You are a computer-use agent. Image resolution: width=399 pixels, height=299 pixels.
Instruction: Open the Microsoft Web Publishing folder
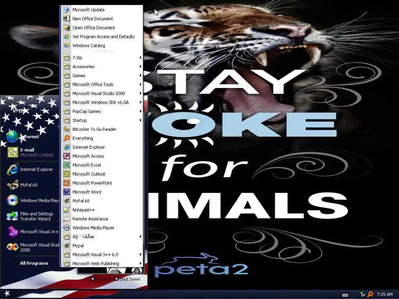(102, 264)
